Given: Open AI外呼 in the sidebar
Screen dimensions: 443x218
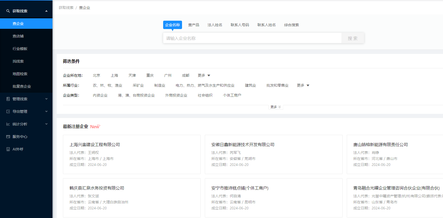Looking at the screenshot, I should tap(26, 149).
